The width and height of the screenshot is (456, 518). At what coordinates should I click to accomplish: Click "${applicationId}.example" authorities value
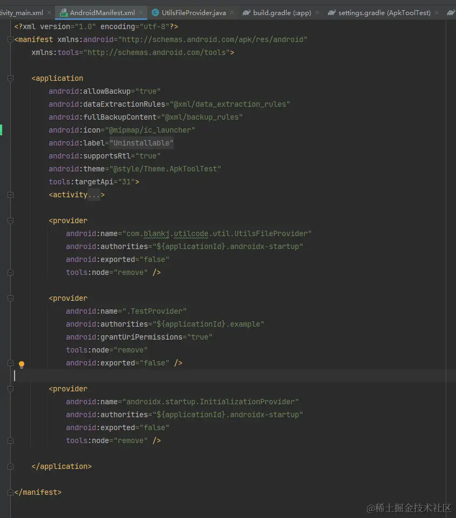pyautogui.click(x=208, y=324)
